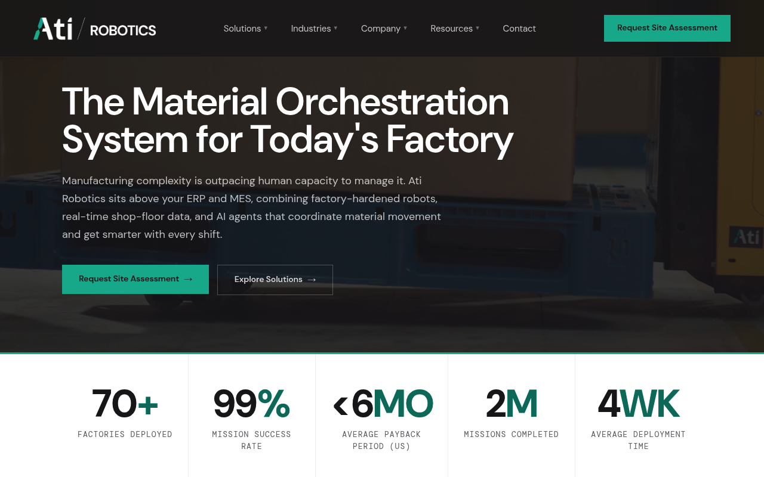The image size is (764, 477).
Task: Expand the Company dropdown arrow
Action: (405, 28)
